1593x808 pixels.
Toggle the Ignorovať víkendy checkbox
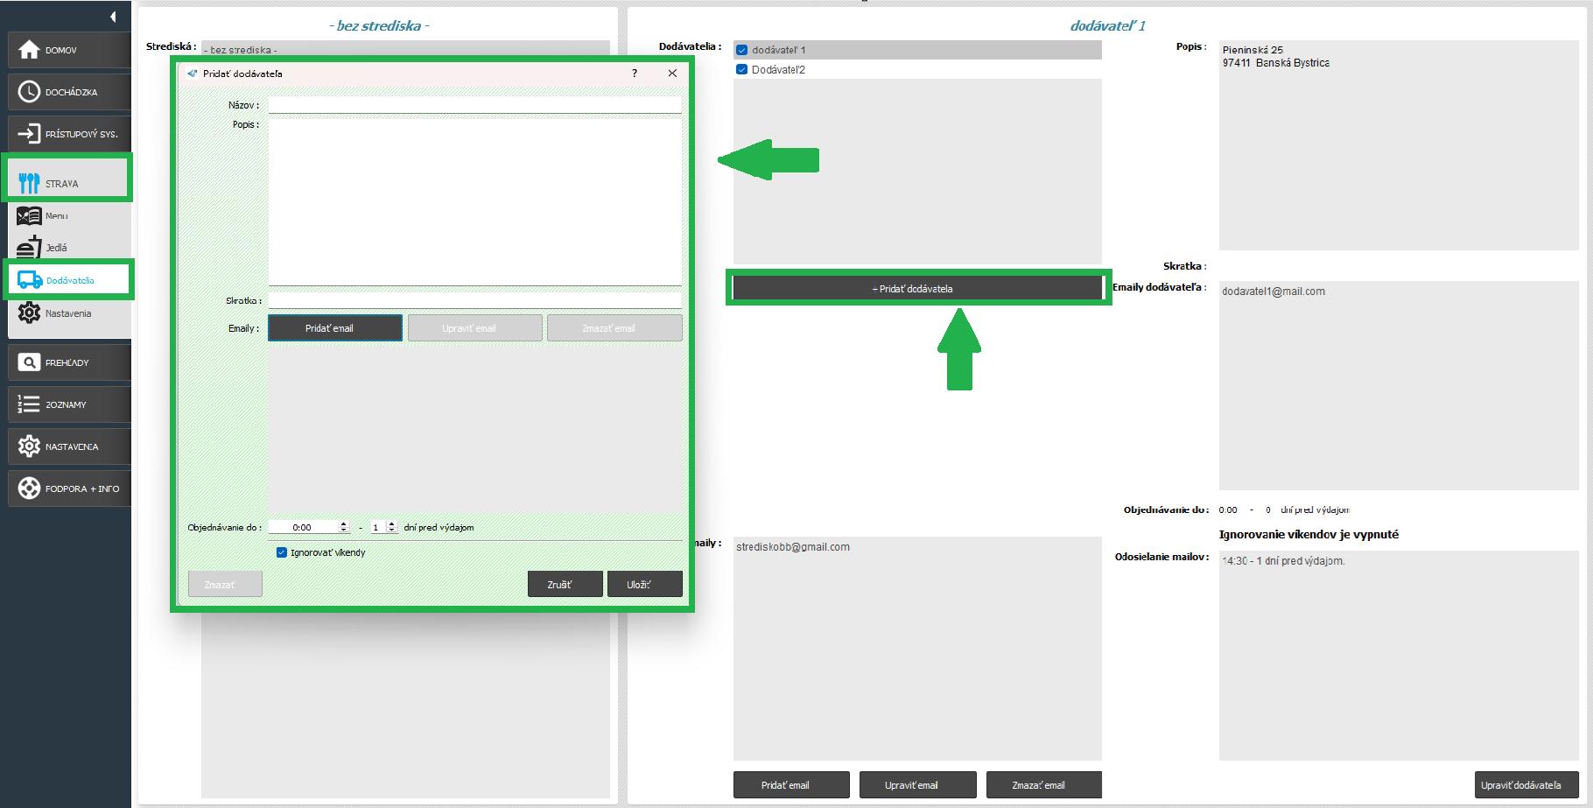[x=282, y=552]
